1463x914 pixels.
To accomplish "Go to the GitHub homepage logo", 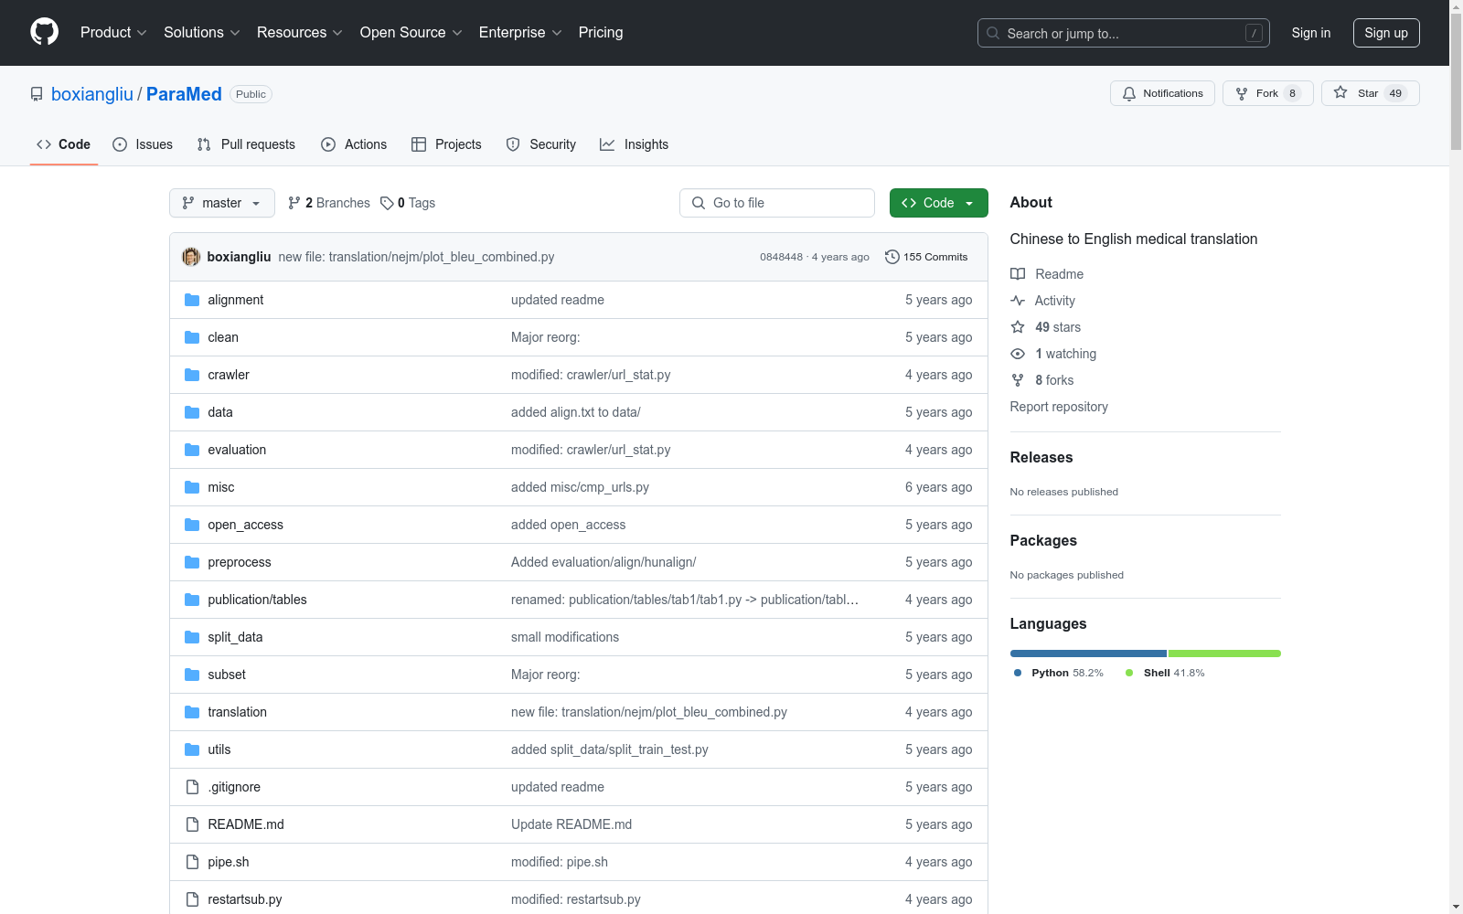I will tap(44, 32).
